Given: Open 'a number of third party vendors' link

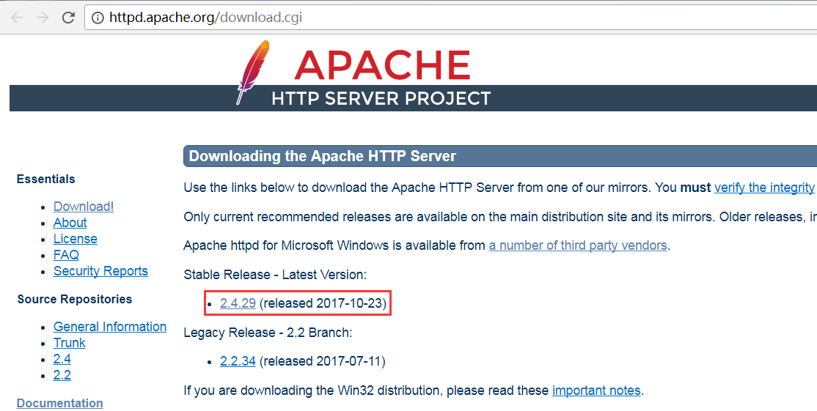Looking at the screenshot, I should (x=578, y=245).
